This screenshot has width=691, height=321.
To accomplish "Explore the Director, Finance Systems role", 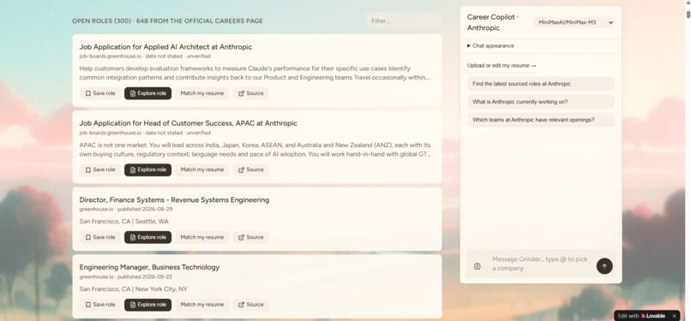I will [147, 237].
